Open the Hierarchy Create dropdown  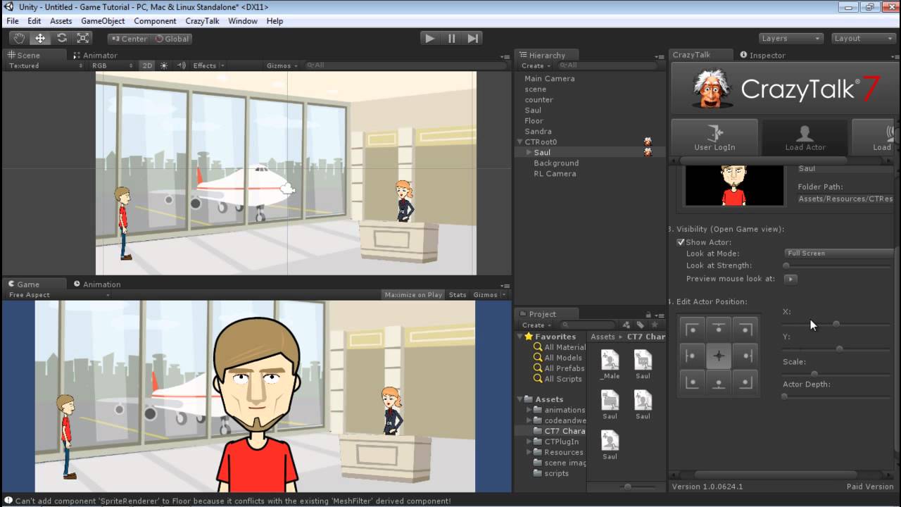(535, 65)
